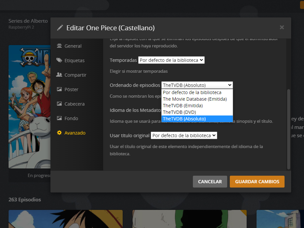This screenshot has height=228, width=304.
Task: Open the General section
Action: click(73, 46)
